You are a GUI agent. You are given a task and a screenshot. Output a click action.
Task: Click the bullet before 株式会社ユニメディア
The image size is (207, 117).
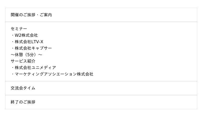(12, 68)
